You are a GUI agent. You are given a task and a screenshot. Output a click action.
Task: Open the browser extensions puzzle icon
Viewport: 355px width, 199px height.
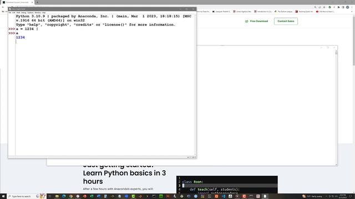338,7
